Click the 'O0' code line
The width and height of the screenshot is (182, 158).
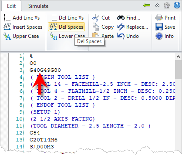coord(33,63)
